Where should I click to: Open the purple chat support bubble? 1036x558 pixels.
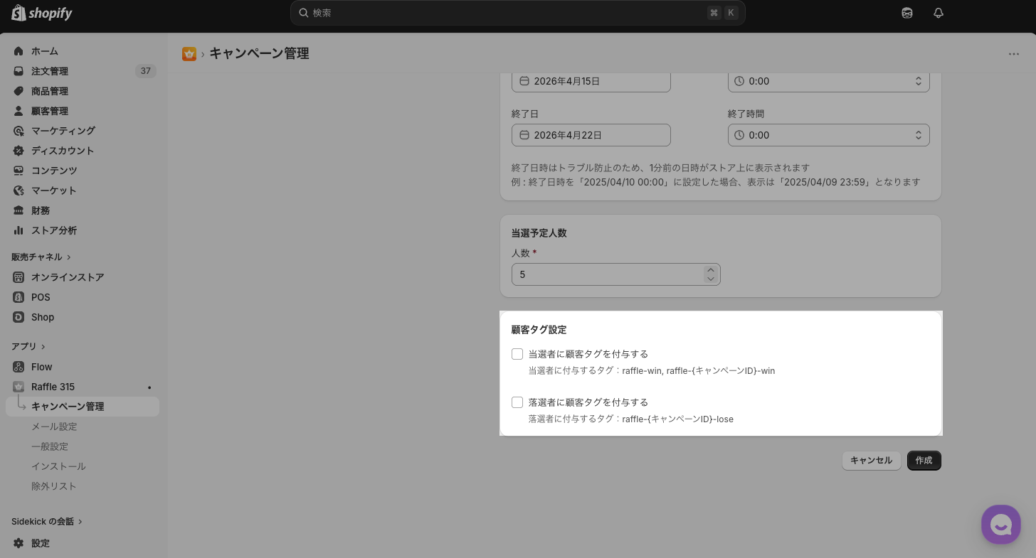click(x=1001, y=525)
